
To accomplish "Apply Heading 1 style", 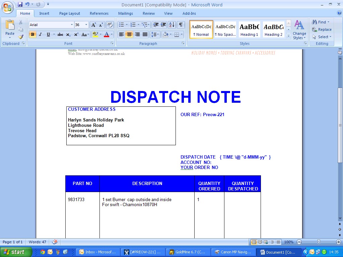I will tap(249, 30).
